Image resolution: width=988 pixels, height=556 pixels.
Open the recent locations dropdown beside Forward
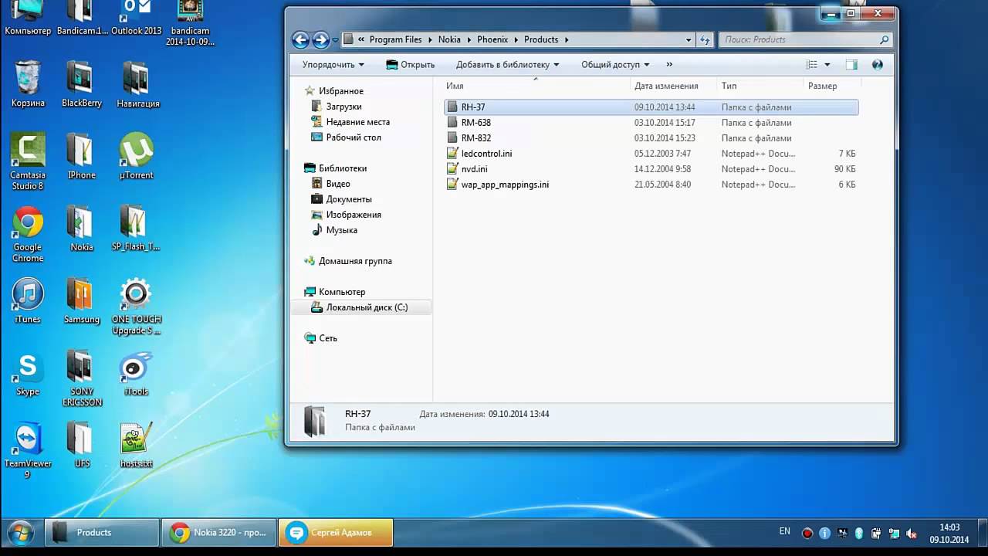tap(334, 40)
